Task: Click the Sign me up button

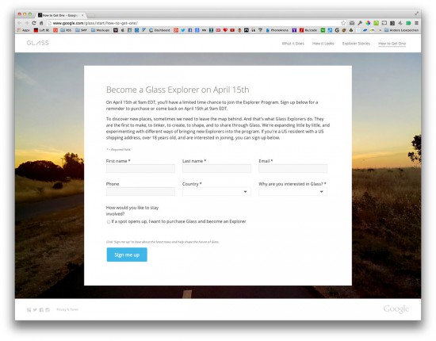Action: [127, 255]
